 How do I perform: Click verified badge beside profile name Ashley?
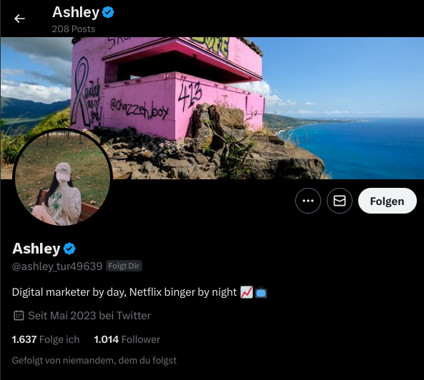click(x=69, y=249)
